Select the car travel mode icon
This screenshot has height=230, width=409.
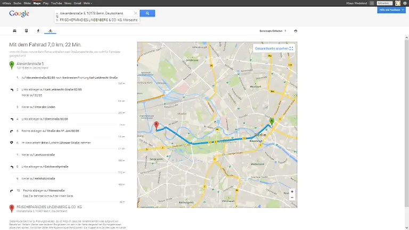pos(14,31)
